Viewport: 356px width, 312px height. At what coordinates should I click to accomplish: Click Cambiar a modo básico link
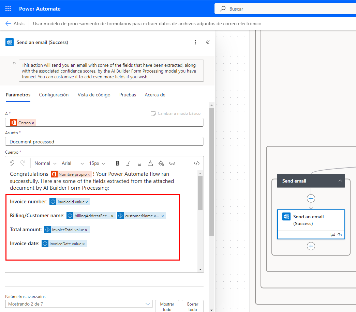[176, 113]
